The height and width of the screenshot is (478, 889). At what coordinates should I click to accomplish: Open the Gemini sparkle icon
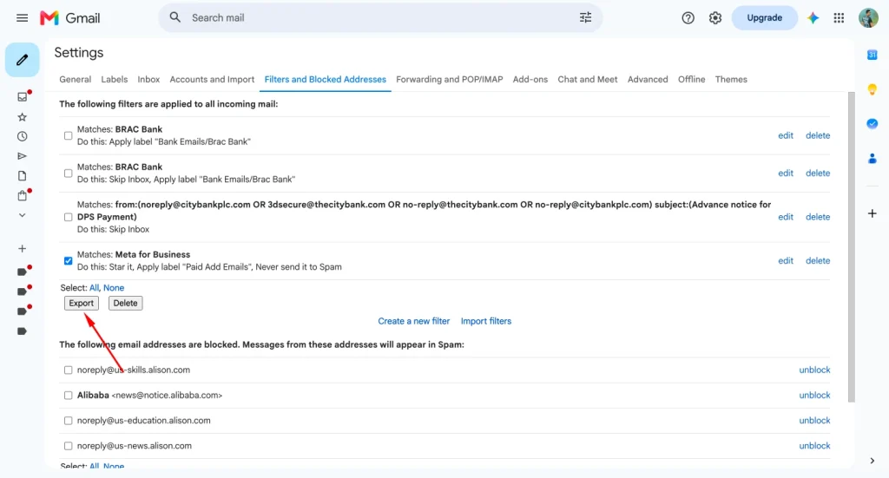813,18
